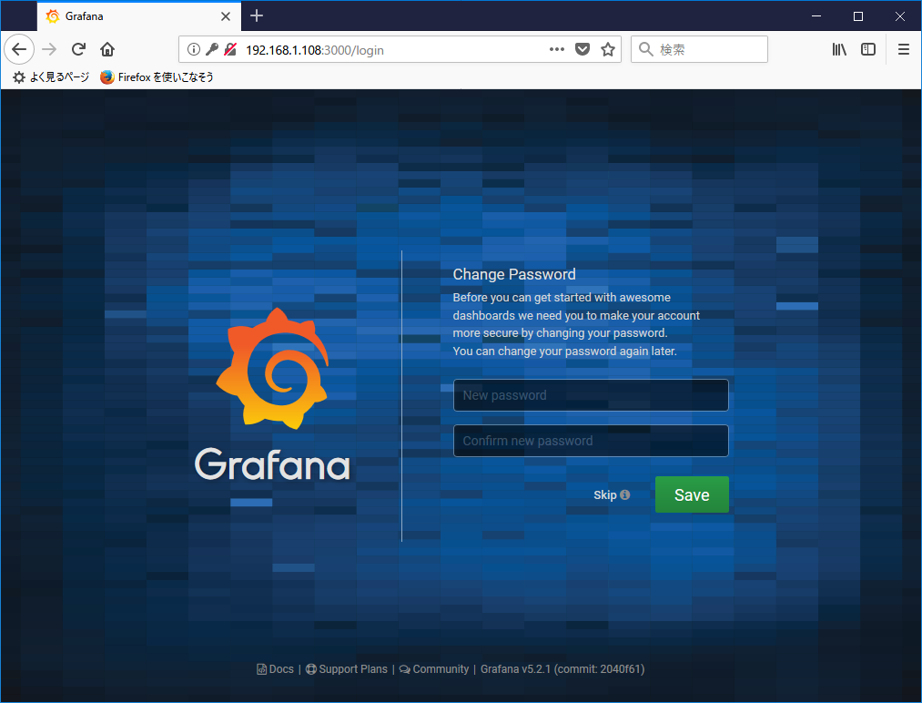Viewport: 922px width, 703px height.
Task: Save page to Pocket
Action: point(583,49)
